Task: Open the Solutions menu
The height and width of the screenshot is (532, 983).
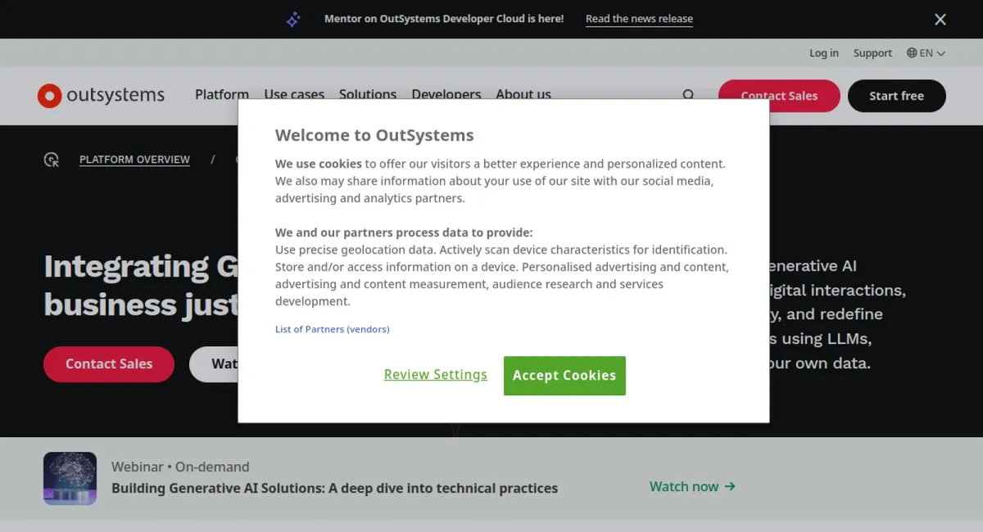Action: [x=368, y=94]
